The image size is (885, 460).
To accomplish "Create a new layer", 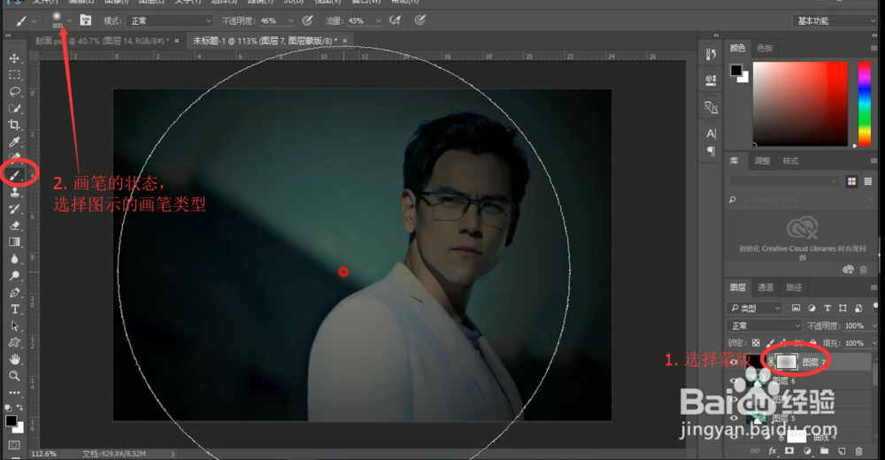I will tap(842, 450).
